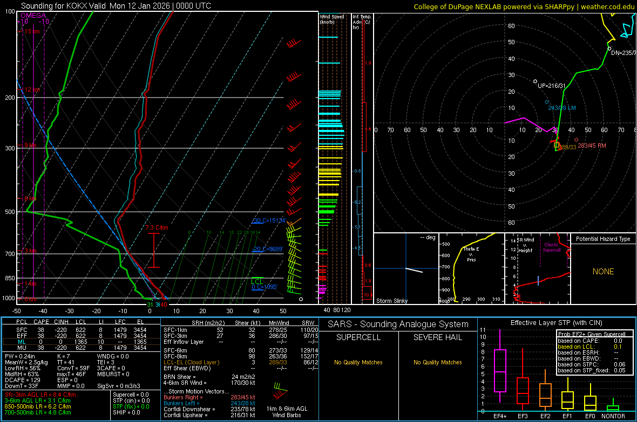
Task: Click the ConvT = 59F value
Action: 73,368
